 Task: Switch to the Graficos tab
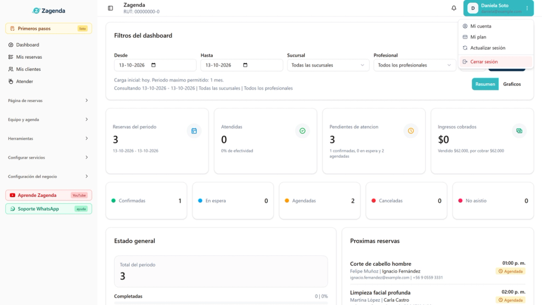[512, 84]
